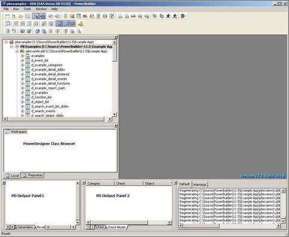Switch to the Local tab

[12, 175]
